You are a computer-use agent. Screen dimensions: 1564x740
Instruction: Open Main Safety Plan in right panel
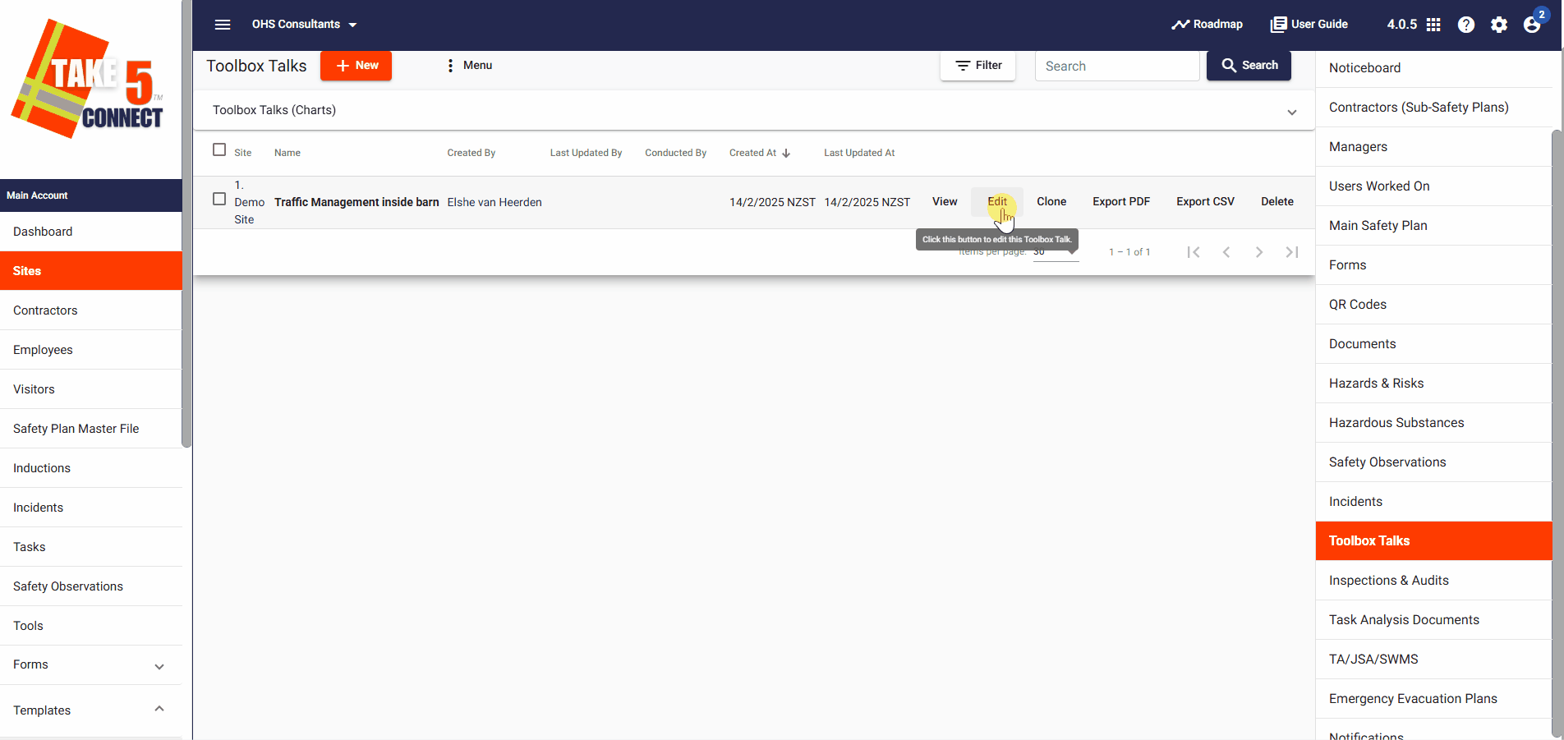[1433, 226]
